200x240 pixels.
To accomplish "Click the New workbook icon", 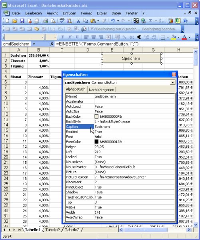I will 7,21.
